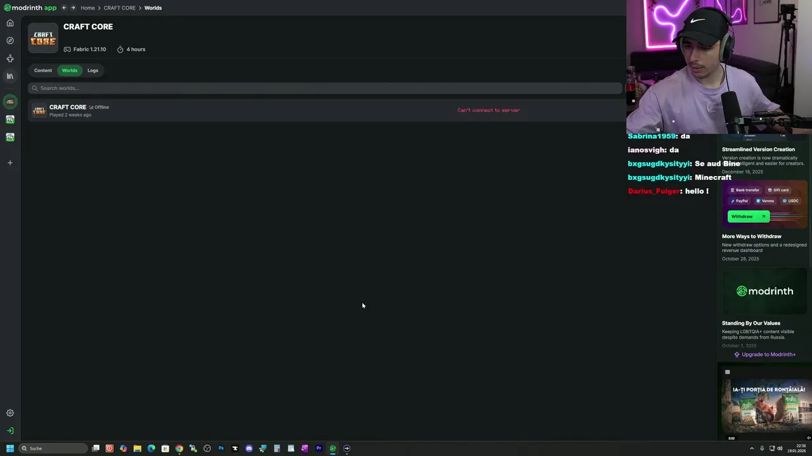Screen dimensions: 812x456
Task: Open the Settings gear icon
Action: pyautogui.click(x=10, y=413)
